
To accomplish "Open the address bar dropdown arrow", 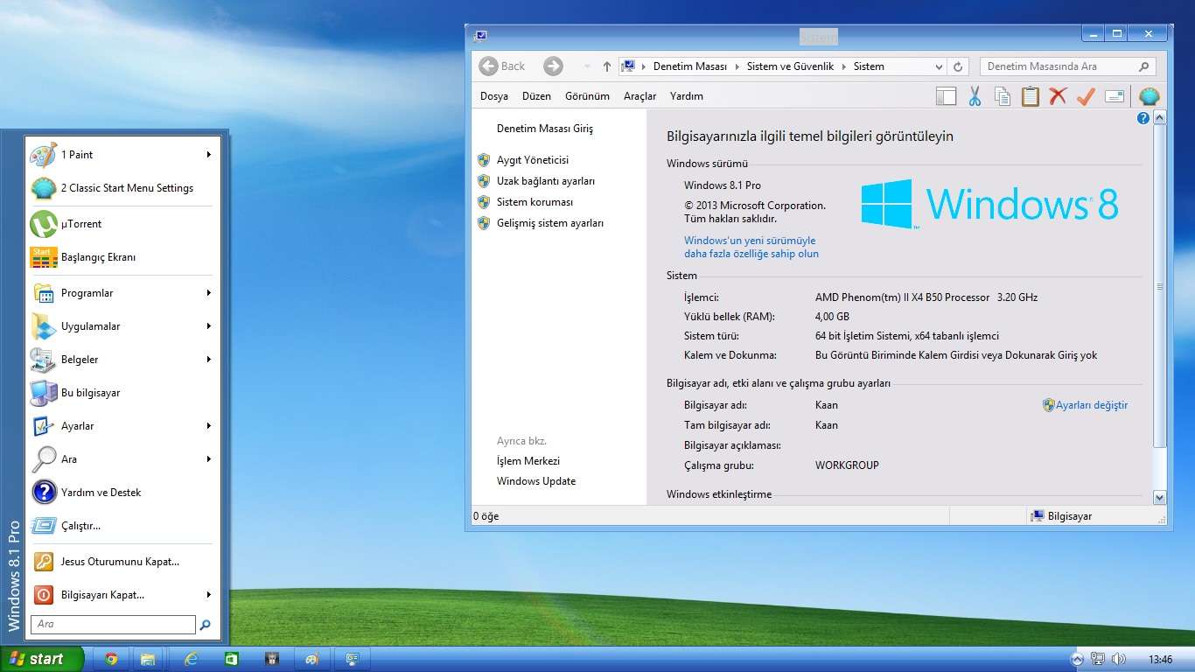I will (x=938, y=66).
